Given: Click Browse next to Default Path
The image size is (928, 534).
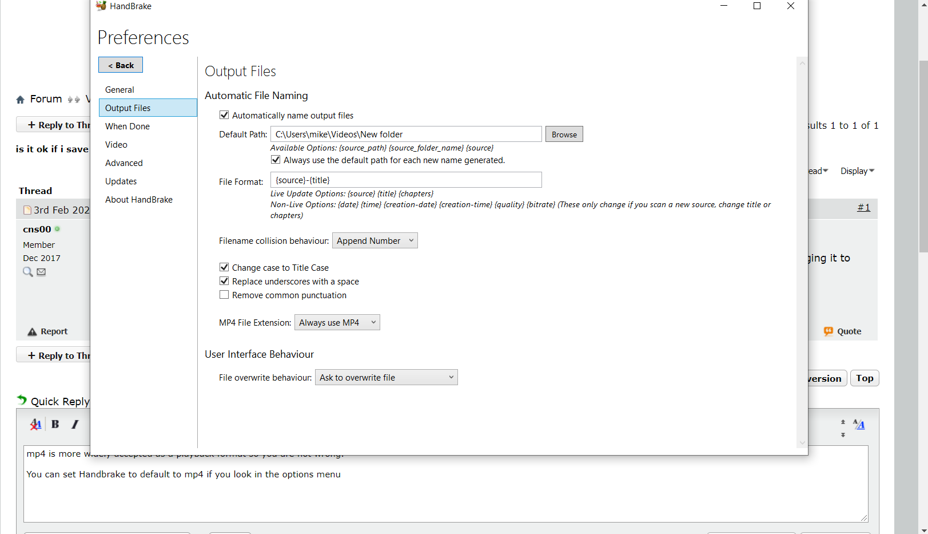Looking at the screenshot, I should [x=564, y=134].
